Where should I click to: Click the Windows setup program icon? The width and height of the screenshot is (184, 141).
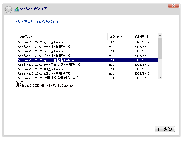pos(17,10)
